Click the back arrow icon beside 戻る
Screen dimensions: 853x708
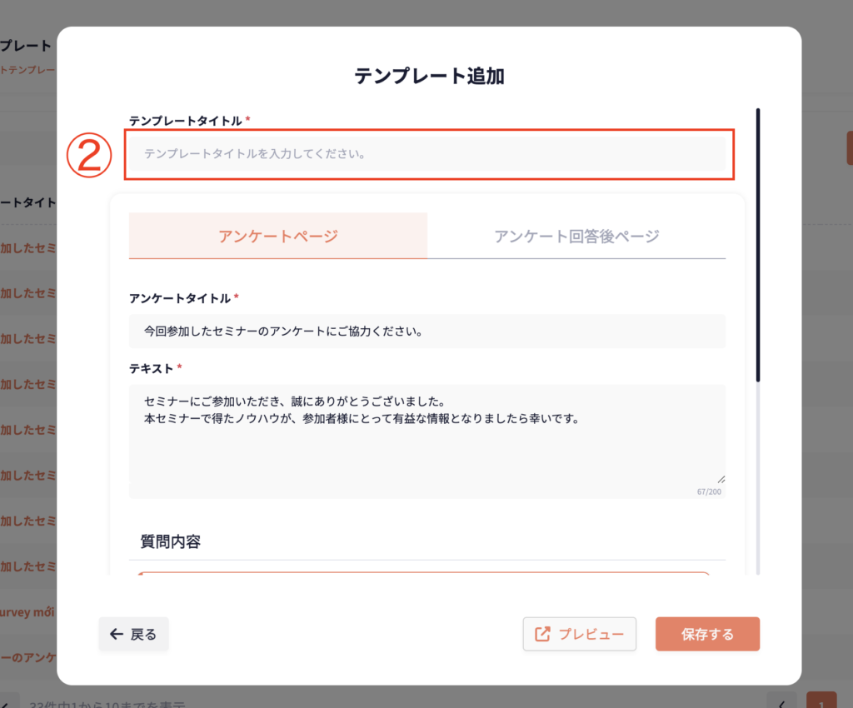(x=117, y=635)
